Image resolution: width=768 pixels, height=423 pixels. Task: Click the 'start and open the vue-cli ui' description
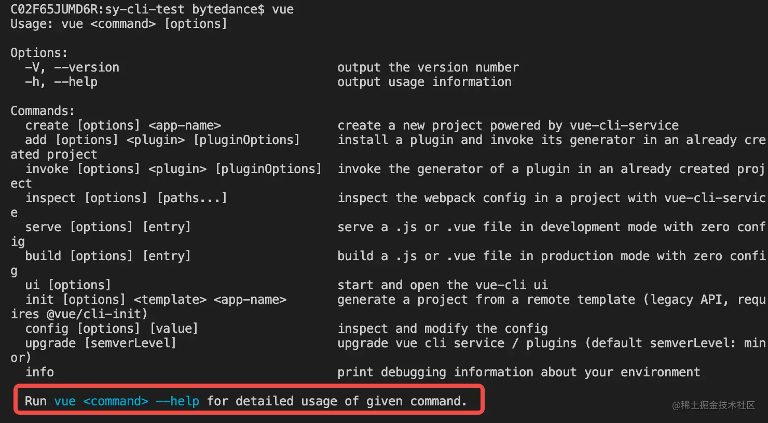tap(443, 285)
